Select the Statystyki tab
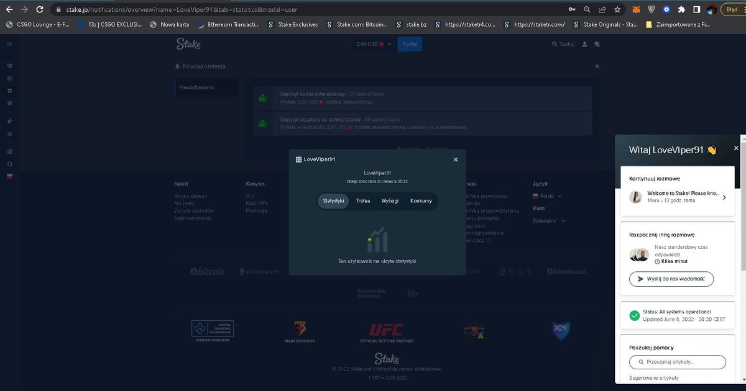This screenshot has height=391, width=746. (334, 201)
